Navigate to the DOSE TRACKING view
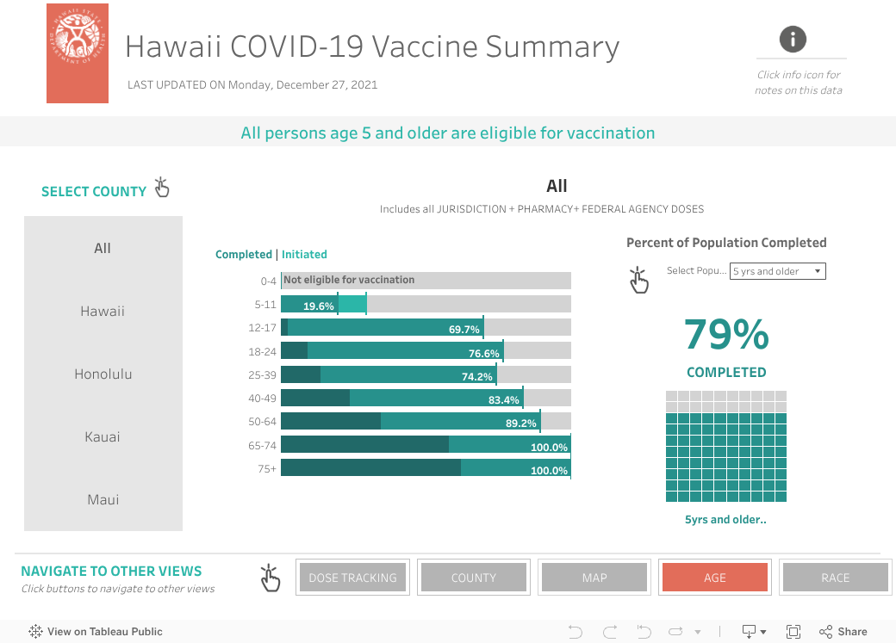896x643 pixels. [x=352, y=578]
